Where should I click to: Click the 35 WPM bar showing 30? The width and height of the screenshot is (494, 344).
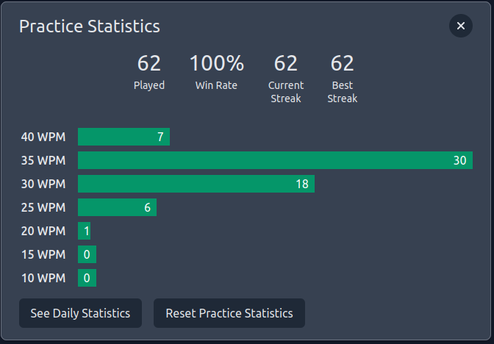[275, 160]
